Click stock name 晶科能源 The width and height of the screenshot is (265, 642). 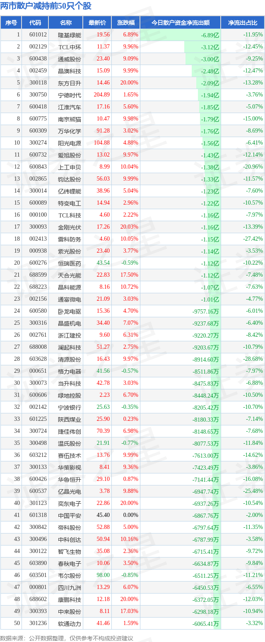70,287
